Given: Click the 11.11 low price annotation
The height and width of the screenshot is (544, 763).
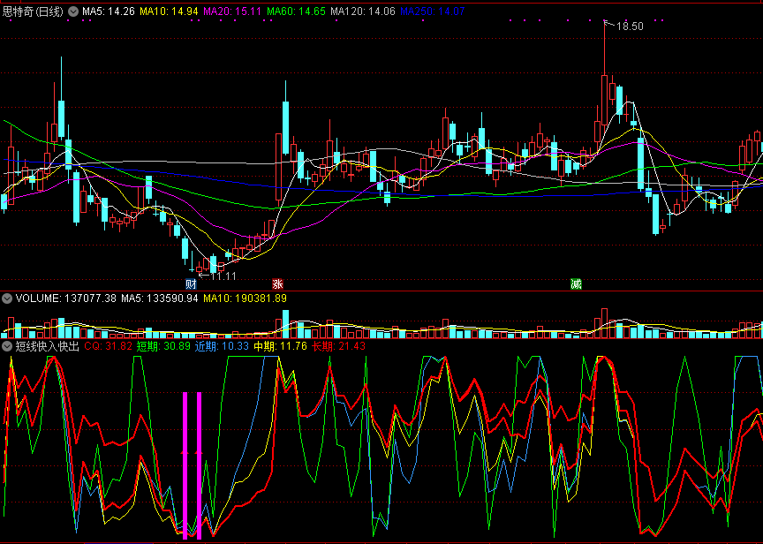Looking at the screenshot, I should pyautogui.click(x=223, y=276).
